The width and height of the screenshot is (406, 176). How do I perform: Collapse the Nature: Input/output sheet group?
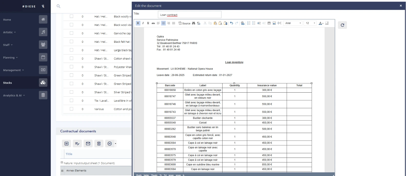[x=62, y=163]
